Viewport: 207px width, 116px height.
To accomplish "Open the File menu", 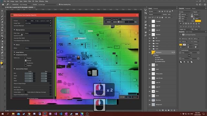I will [5, 1].
